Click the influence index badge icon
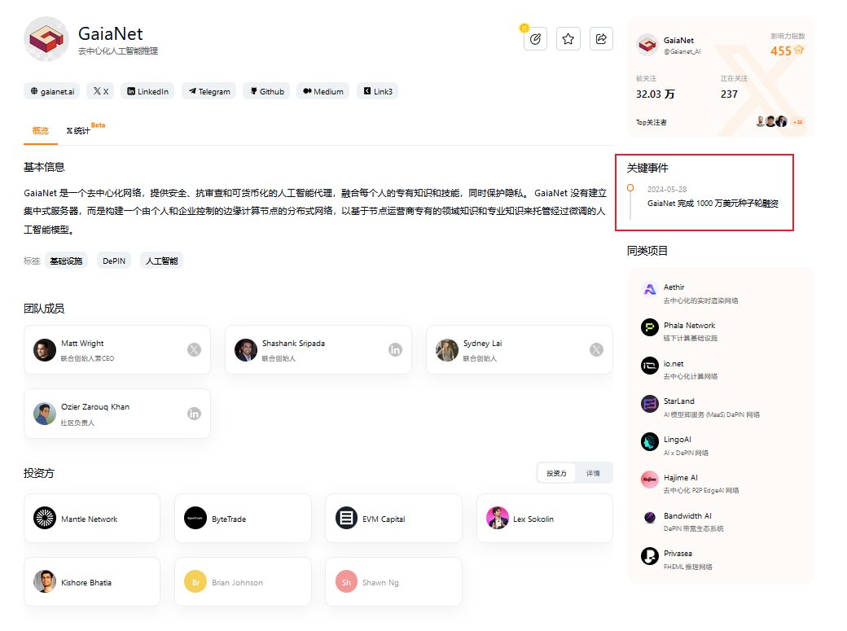The width and height of the screenshot is (847, 631). click(x=799, y=50)
